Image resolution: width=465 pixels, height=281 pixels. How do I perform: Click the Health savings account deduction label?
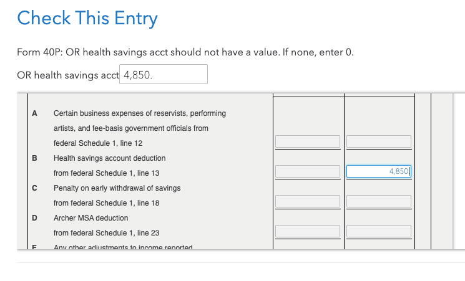point(109,158)
